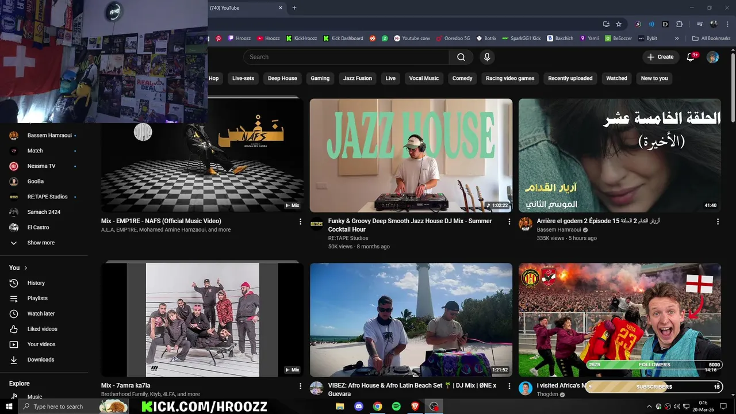Screen dimensions: 736x414
Task: Close the YouTube browser tab
Action: (x=281, y=8)
